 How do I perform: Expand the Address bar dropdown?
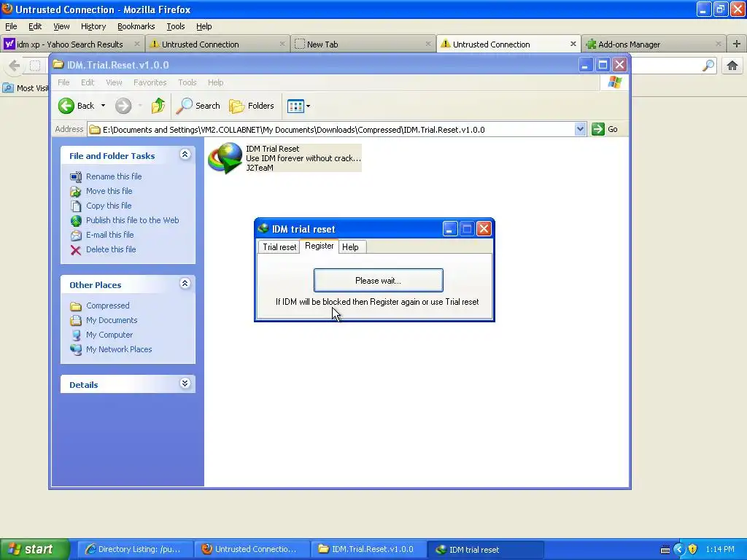click(580, 129)
